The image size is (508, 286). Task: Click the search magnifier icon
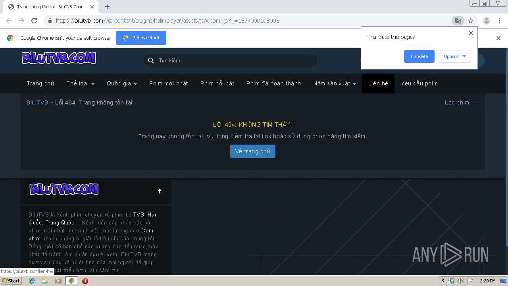[151, 60]
